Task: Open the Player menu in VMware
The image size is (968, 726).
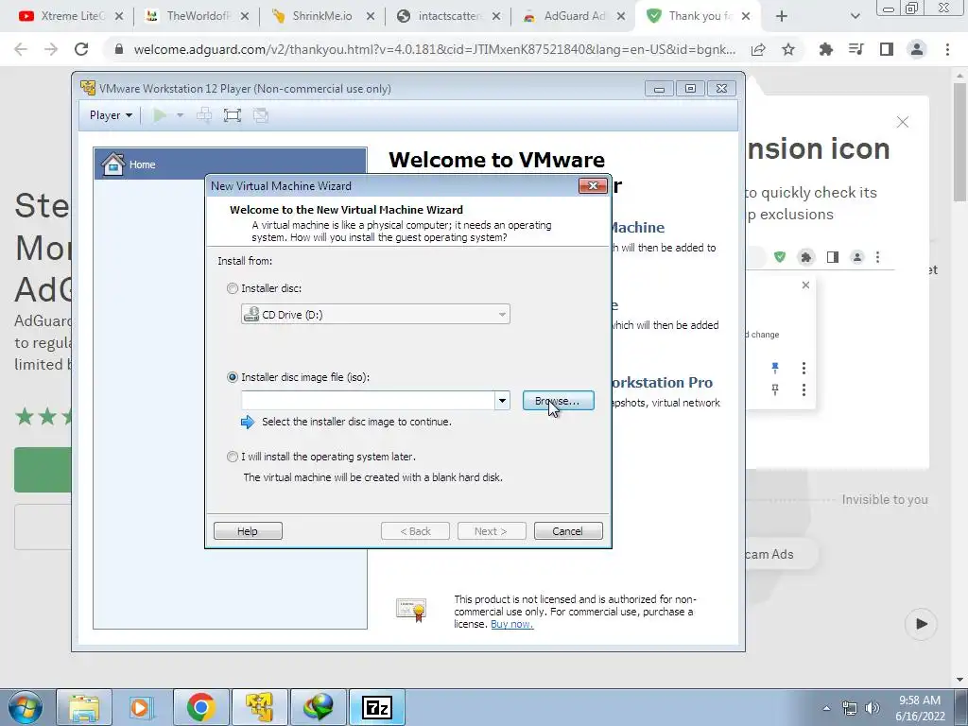Action: [x=111, y=115]
